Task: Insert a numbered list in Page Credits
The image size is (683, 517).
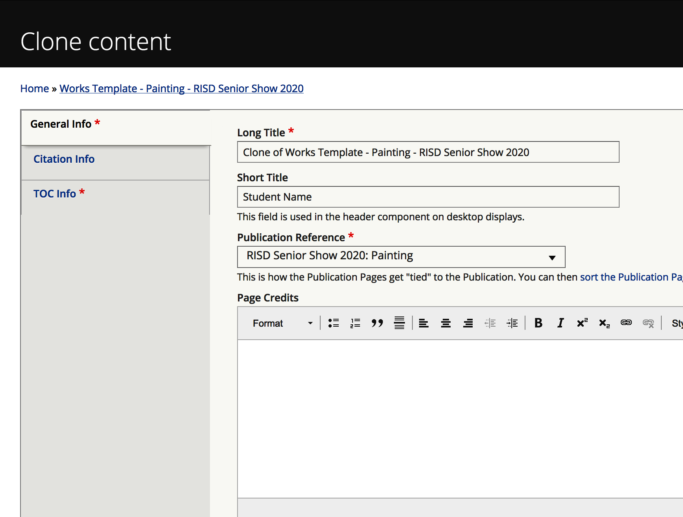Action: pyautogui.click(x=355, y=323)
